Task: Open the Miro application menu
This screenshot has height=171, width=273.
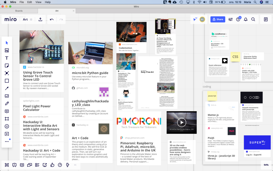Action: point(13,2)
